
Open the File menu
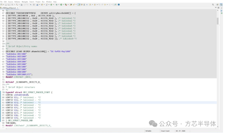tap(1, 2)
